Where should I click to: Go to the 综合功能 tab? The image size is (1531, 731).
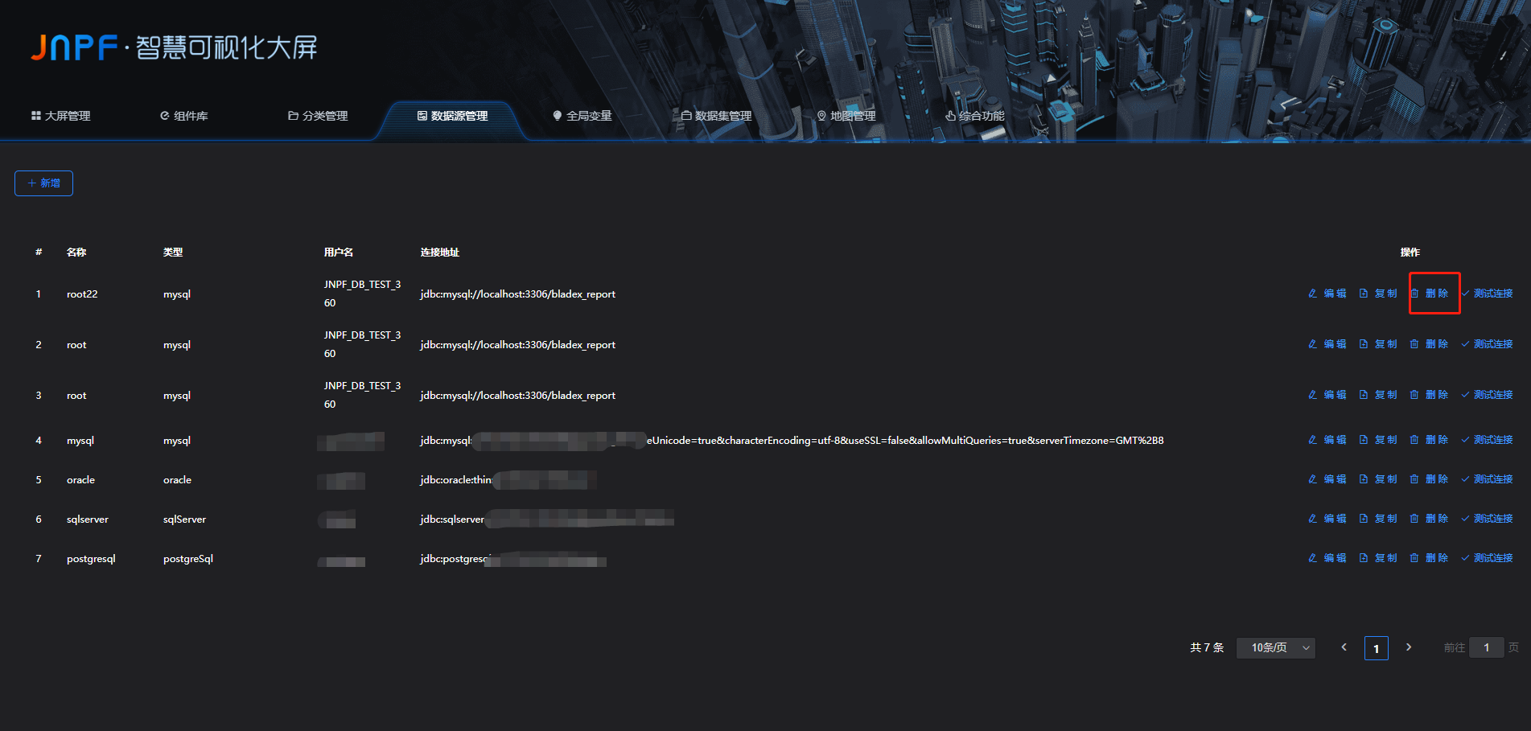(x=975, y=116)
